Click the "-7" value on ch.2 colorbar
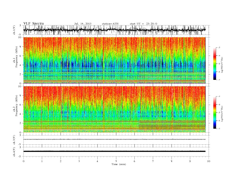Viewport: 235px width, 181px height. click(x=219, y=129)
